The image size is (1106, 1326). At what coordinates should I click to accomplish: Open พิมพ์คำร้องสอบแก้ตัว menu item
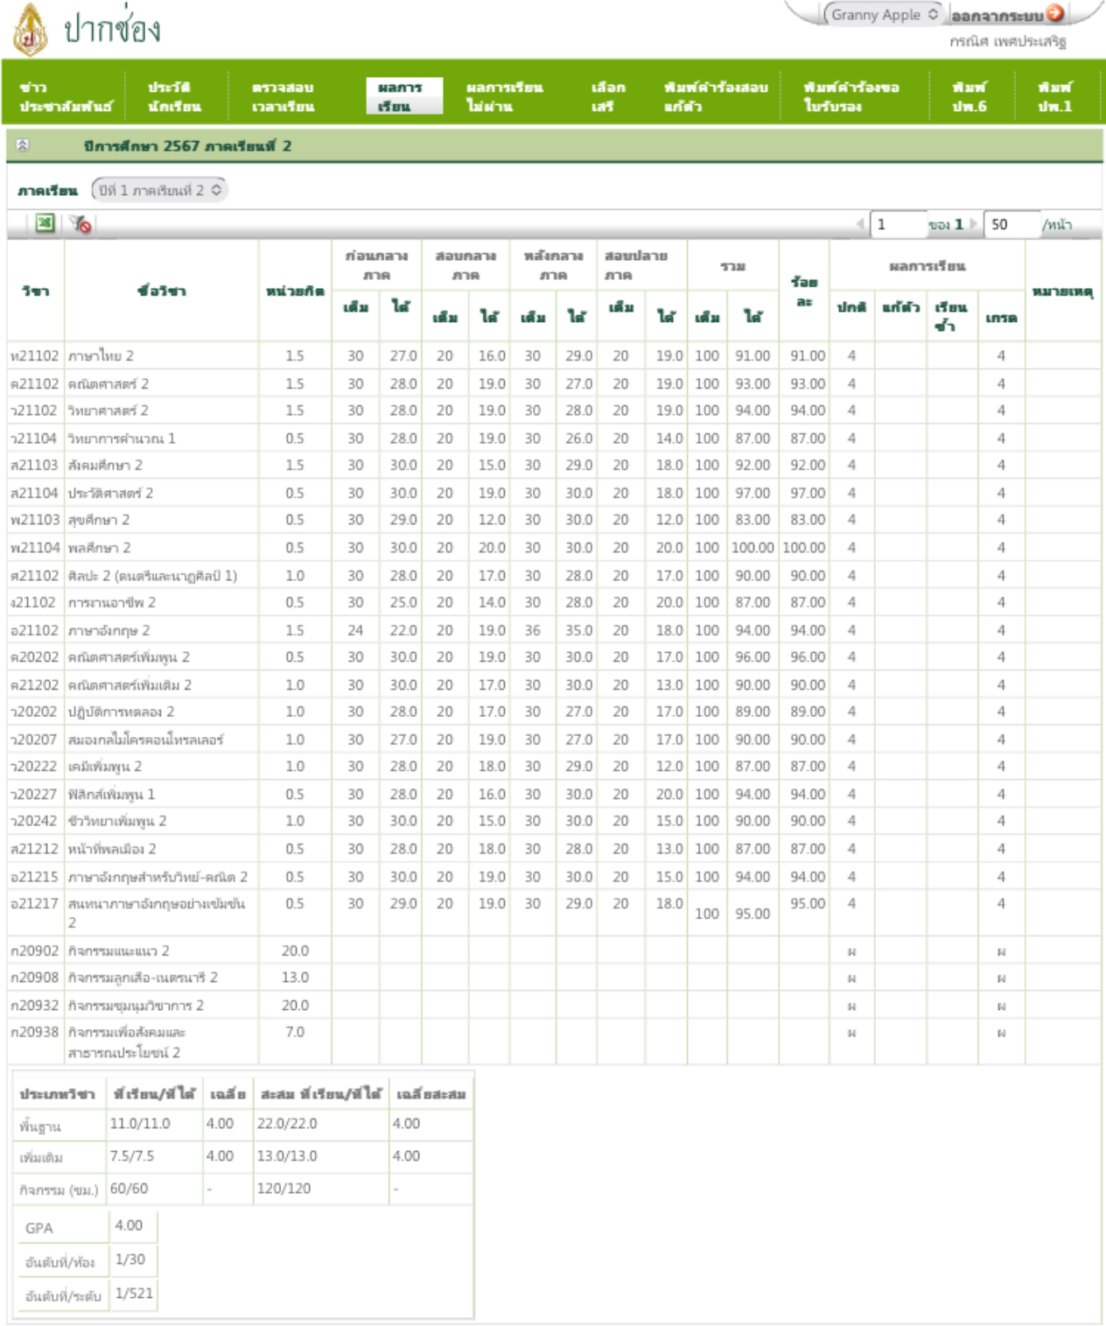715,96
